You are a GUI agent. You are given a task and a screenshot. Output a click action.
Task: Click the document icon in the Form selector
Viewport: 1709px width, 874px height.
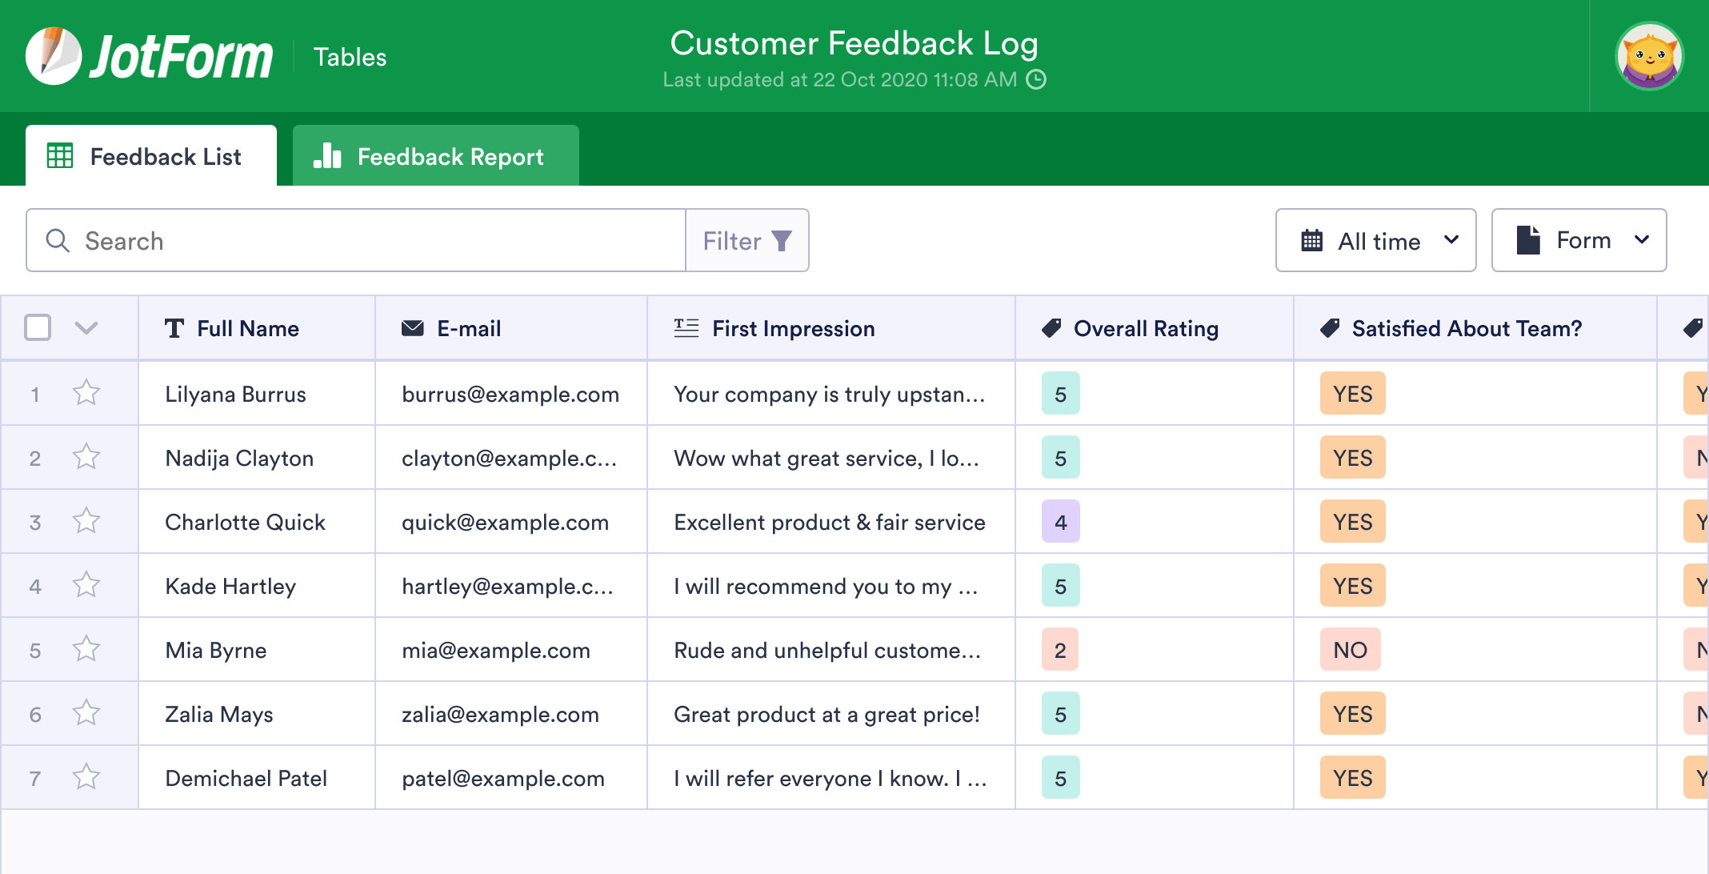pos(1528,239)
